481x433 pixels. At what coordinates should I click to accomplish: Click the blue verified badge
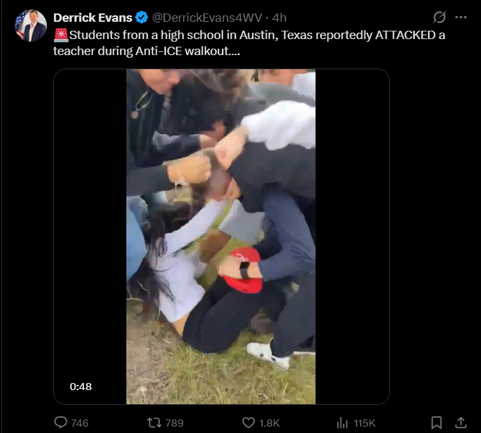coord(142,17)
